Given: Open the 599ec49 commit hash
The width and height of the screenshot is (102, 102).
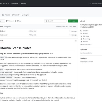Looking at the screenshot, I should coord(58,27).
